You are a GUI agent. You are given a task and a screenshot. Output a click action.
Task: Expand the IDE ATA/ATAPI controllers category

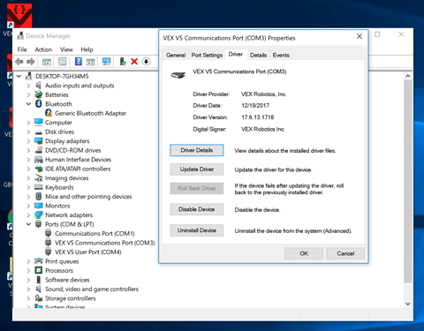pyautogui.click(x=28, y=169)
